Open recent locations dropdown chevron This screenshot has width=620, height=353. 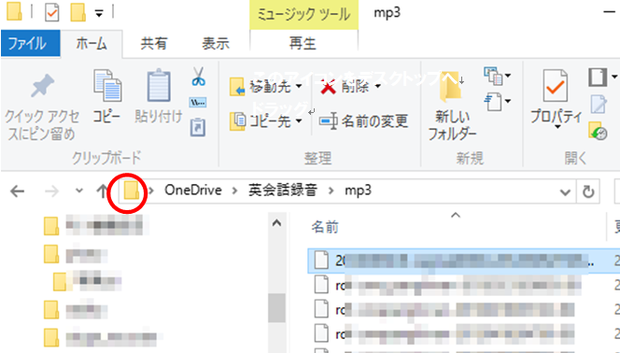tap(79, 191)
